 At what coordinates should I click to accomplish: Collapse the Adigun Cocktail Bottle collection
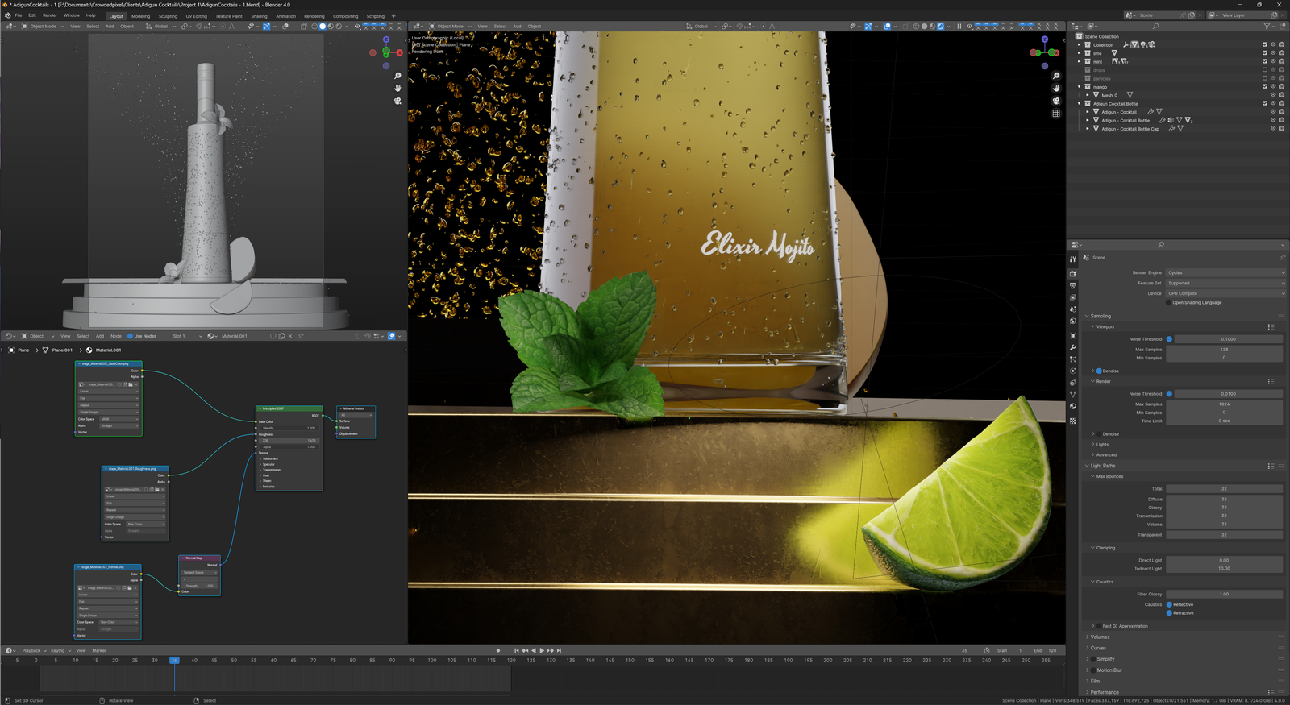[1080, 103]
